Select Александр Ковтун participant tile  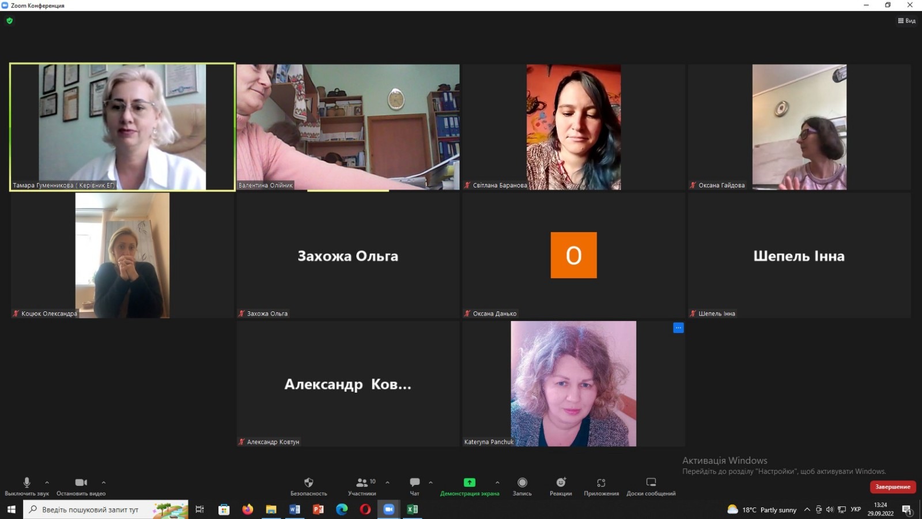pyautogui.click(x=348, y=384)
